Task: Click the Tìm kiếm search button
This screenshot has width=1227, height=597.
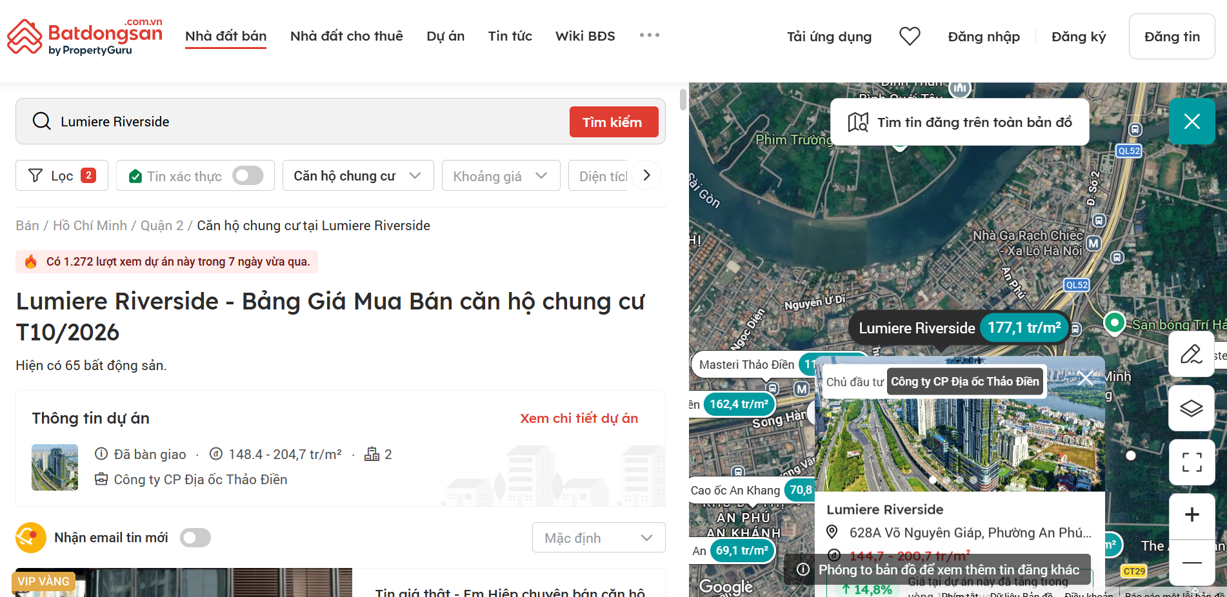Action: 613,122
